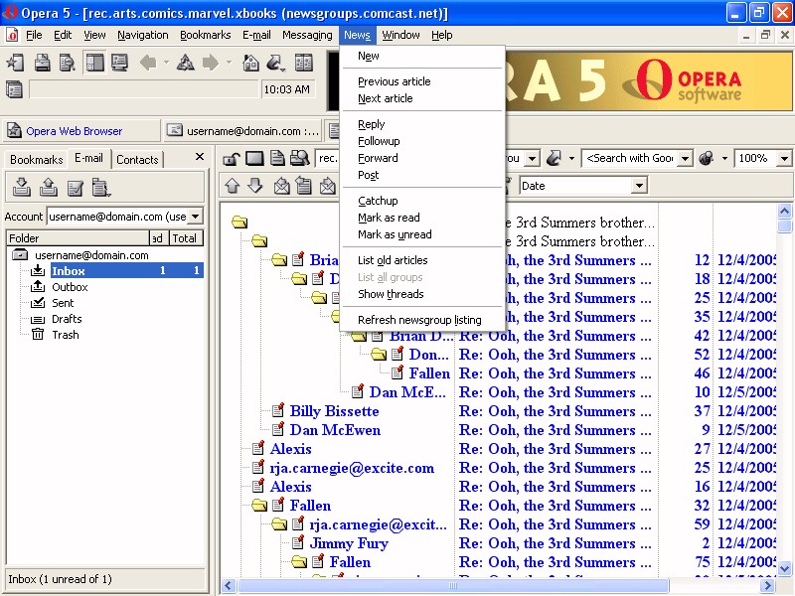Reload the page with the triangle icon
Viewport: 795px width, 596px height.
pyautogui.click(x=185, y=63)
